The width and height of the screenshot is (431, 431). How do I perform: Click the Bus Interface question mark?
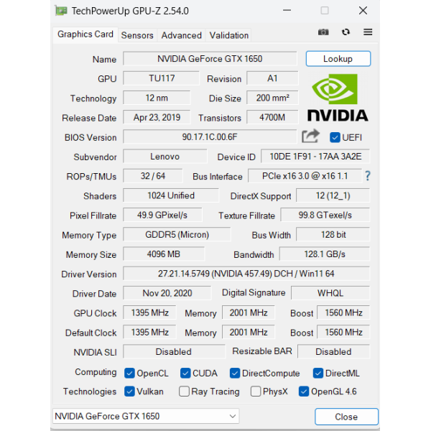pyautogui.click(x=368, y=176)
